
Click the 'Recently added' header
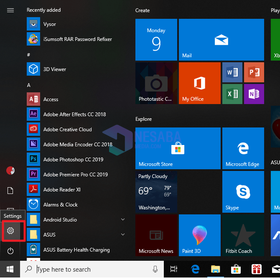[x=44, y=10]
